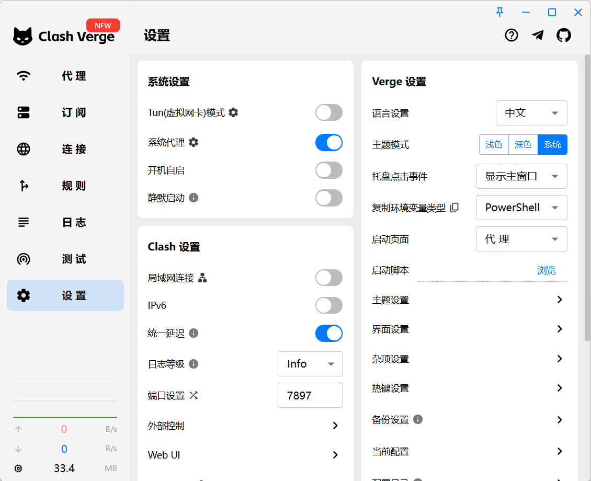The width and height of the screenshot is (591, 481).
Task: Expand 主题设置 row
Action: coord(469,300)
